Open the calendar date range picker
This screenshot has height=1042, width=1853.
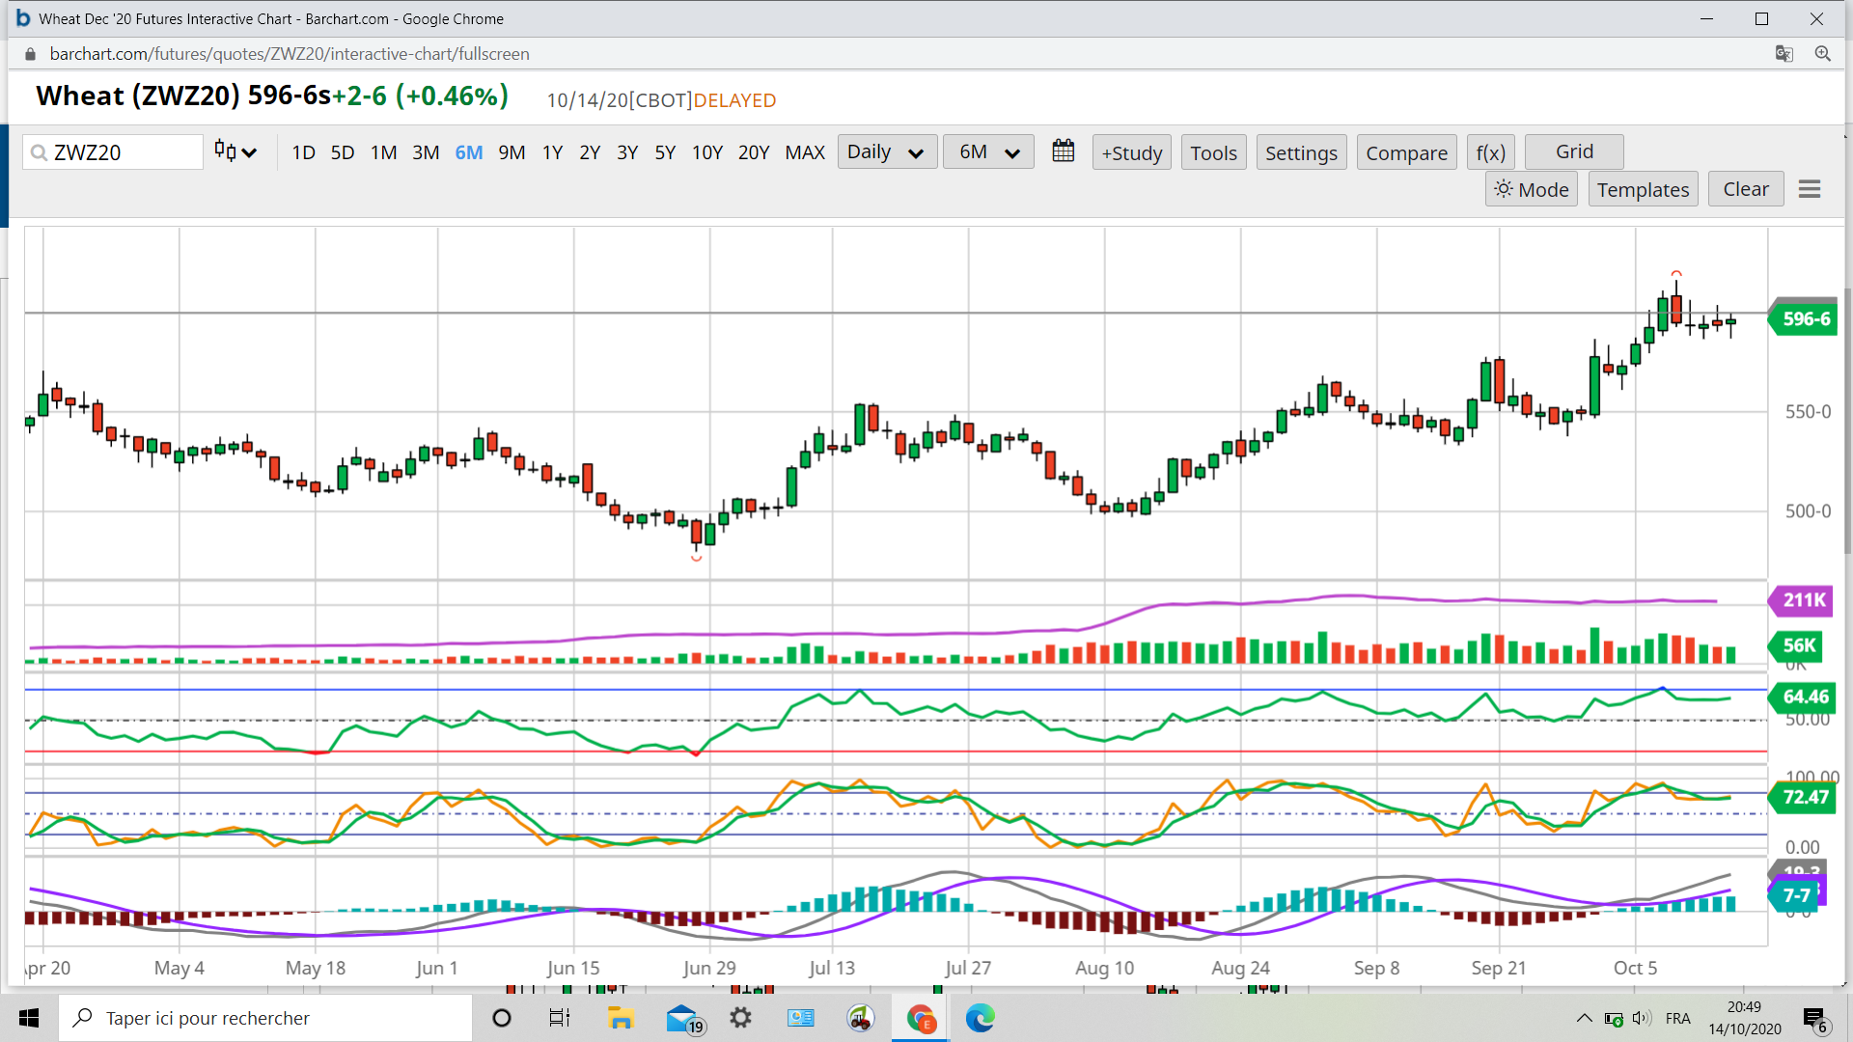point(1063,151)
